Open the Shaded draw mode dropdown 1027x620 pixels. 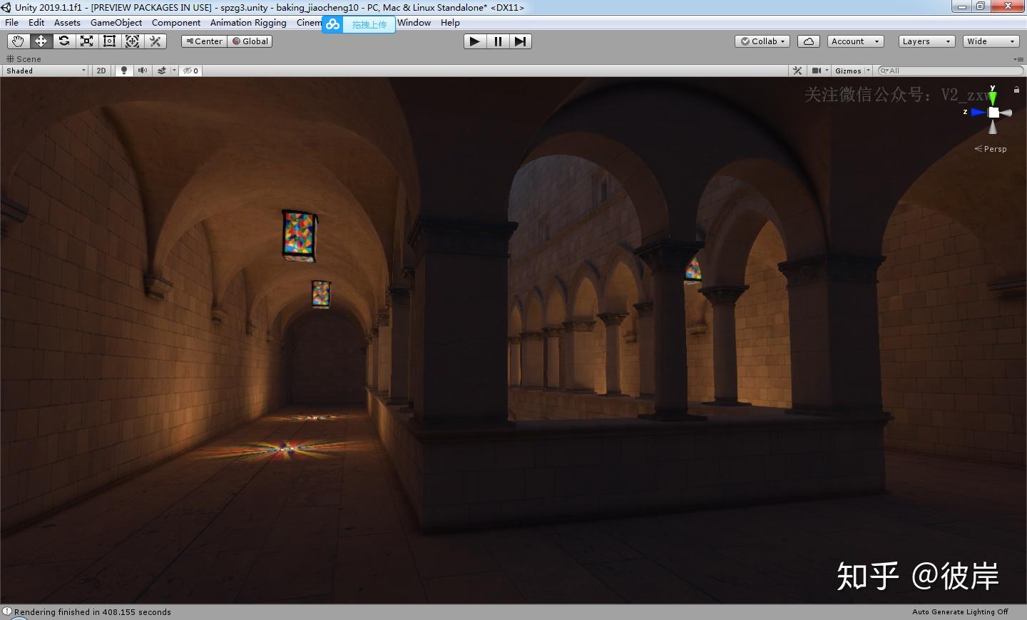pyautogui.click(x=46, y=71)
